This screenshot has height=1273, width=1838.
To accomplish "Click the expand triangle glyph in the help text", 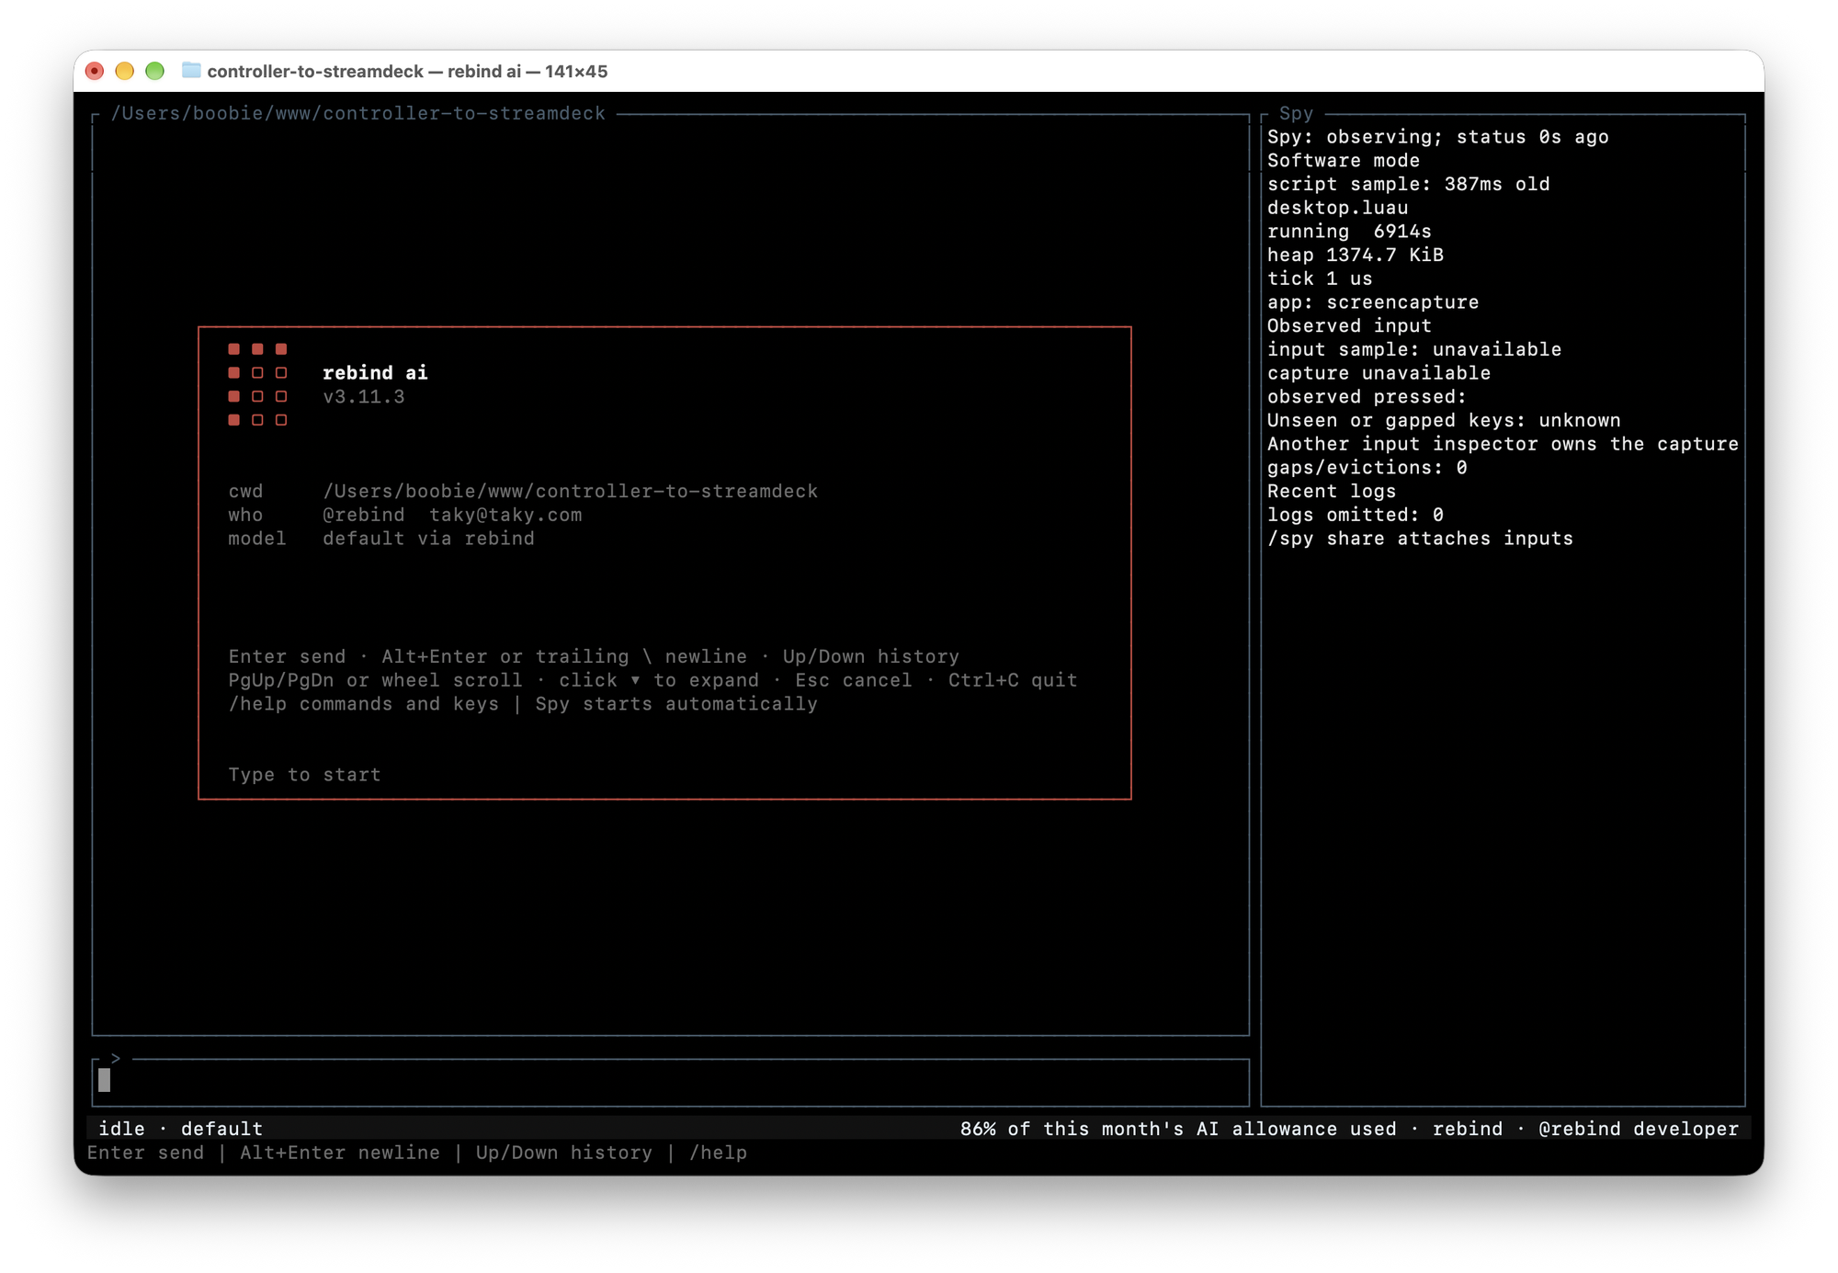I will [x=635, y=680].
